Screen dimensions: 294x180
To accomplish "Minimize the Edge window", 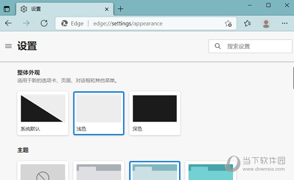I will pos(250,5).
